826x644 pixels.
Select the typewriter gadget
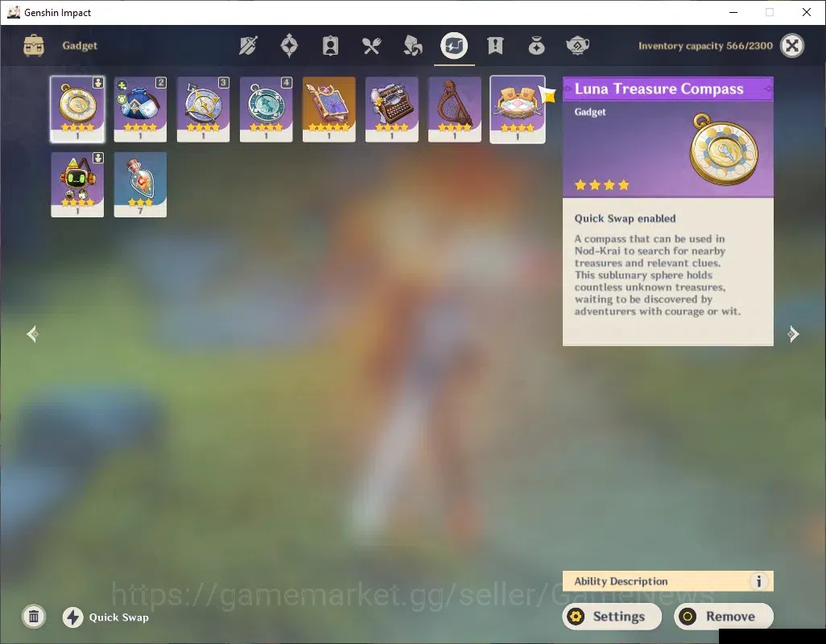point(392,109)
